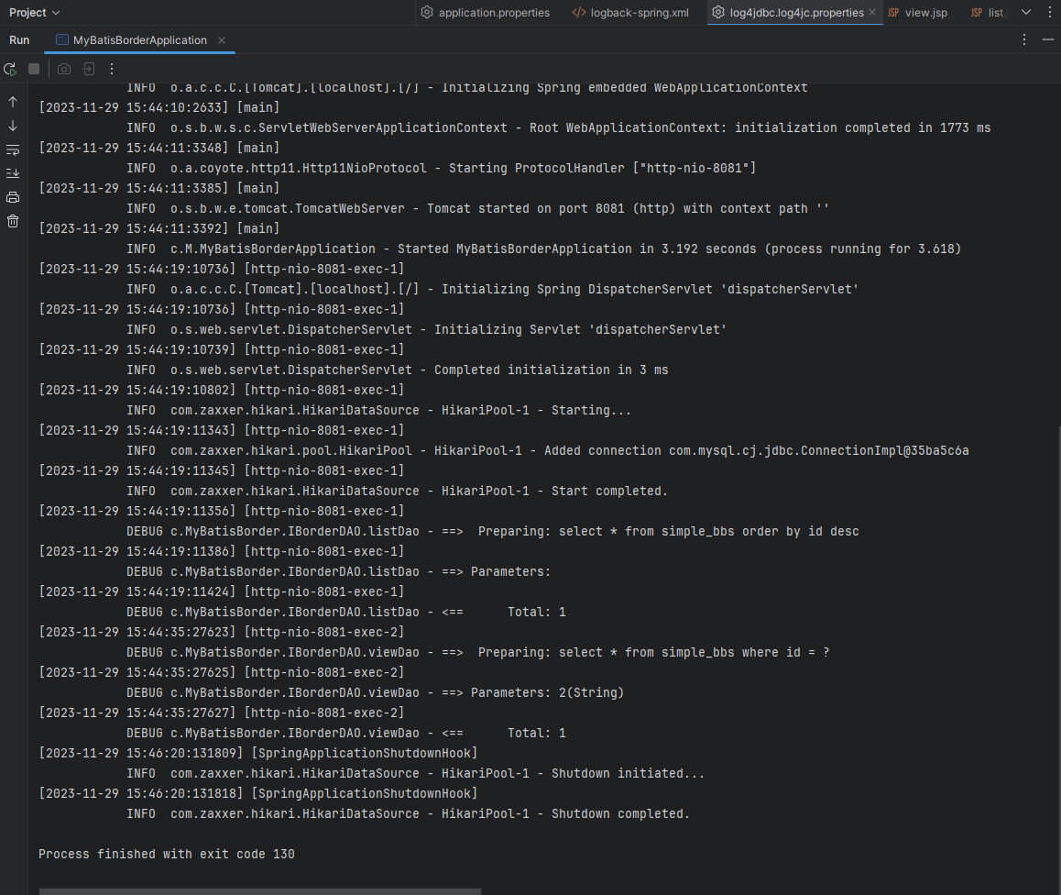Click 'Completed initialization in 3 ms' line

(398, 370)
